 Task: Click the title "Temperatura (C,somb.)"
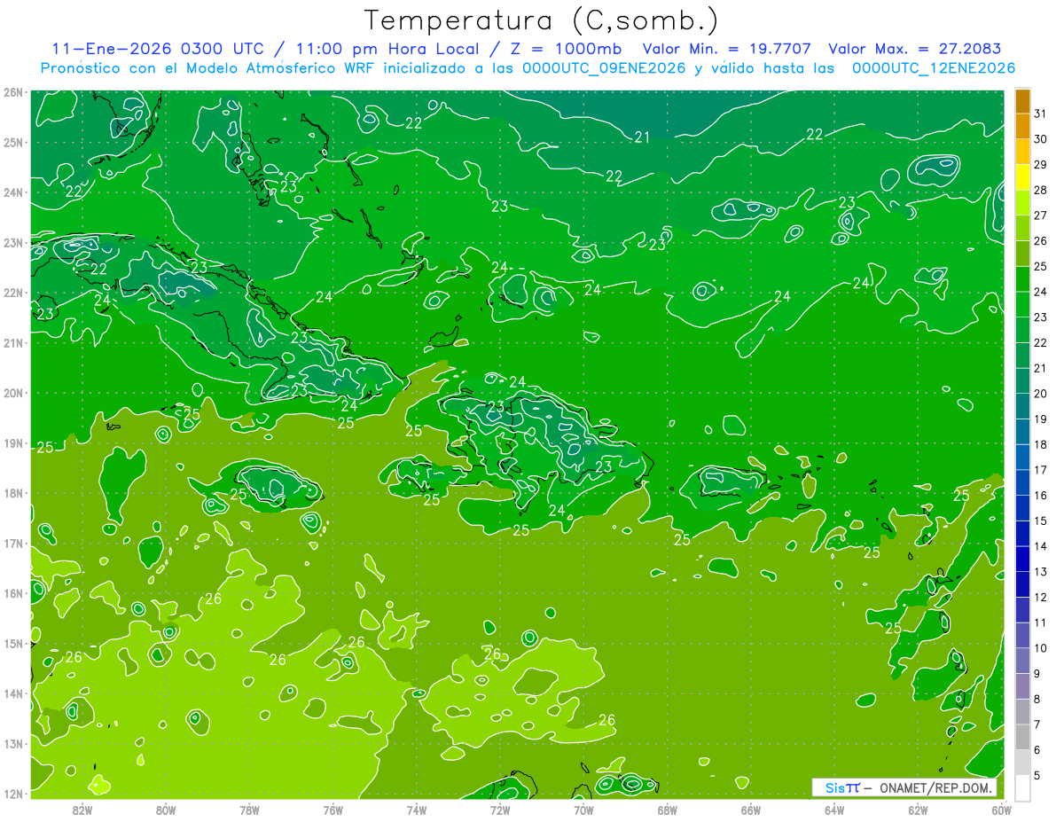click(x=541, y=20)
